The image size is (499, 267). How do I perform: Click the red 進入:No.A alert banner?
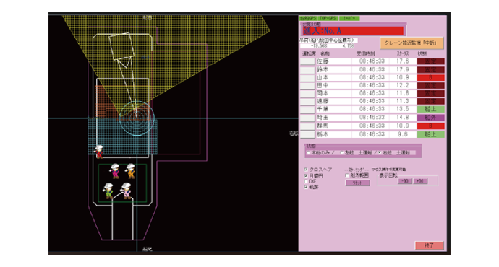[x=352, y=31]
